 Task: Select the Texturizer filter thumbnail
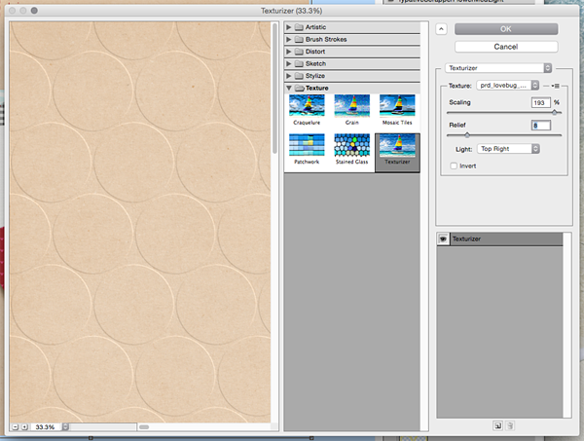tap(397, 153)
